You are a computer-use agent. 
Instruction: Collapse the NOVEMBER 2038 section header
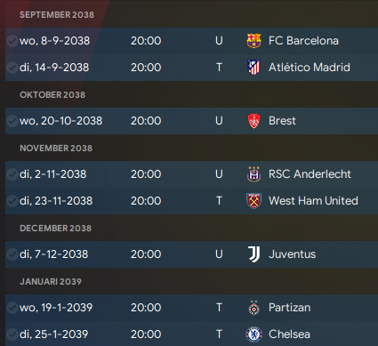pos(56,149)
